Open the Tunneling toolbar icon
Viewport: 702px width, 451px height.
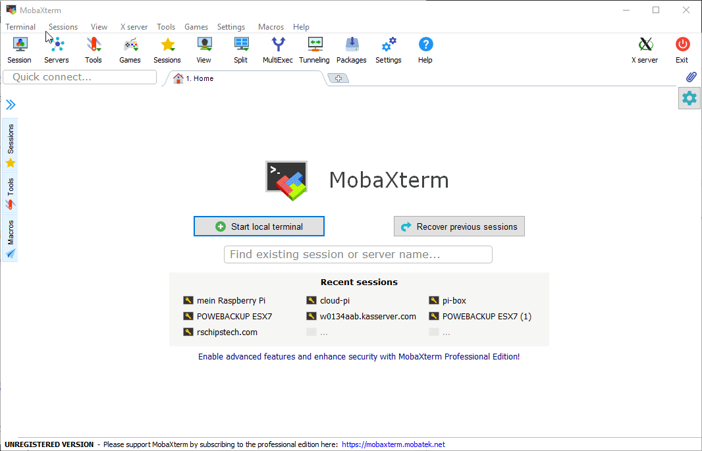tap(314, 50)
